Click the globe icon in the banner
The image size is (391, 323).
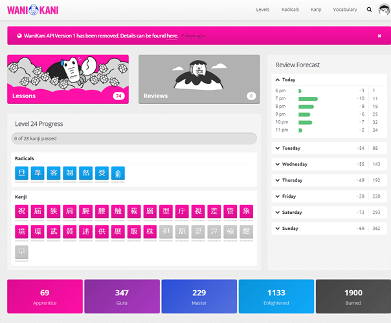(x=19, y=36)
